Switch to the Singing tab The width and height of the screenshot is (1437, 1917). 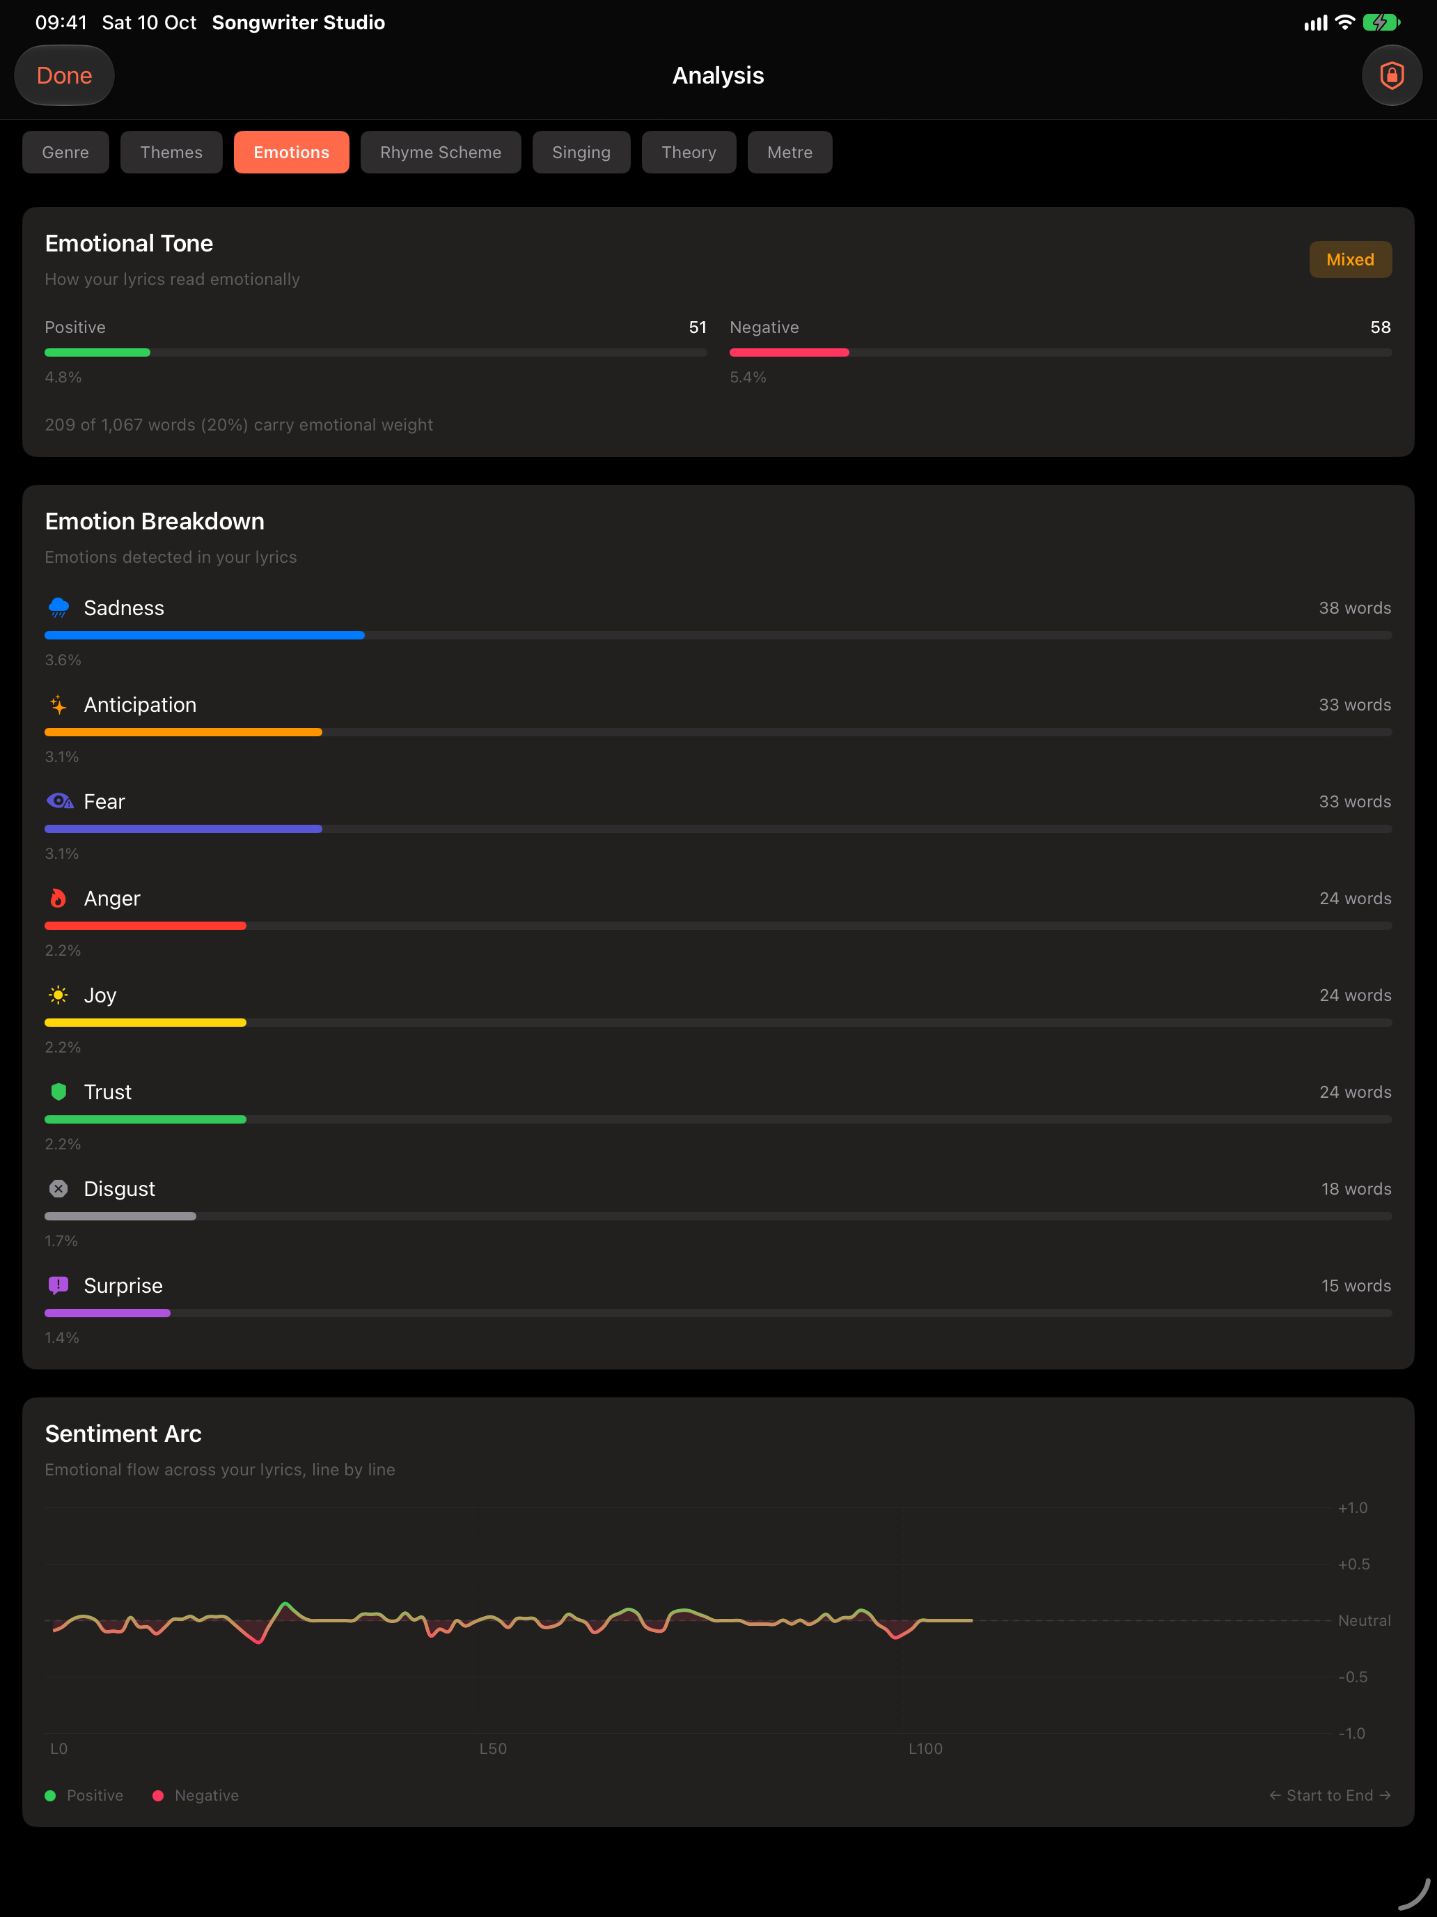click(581, 153)
